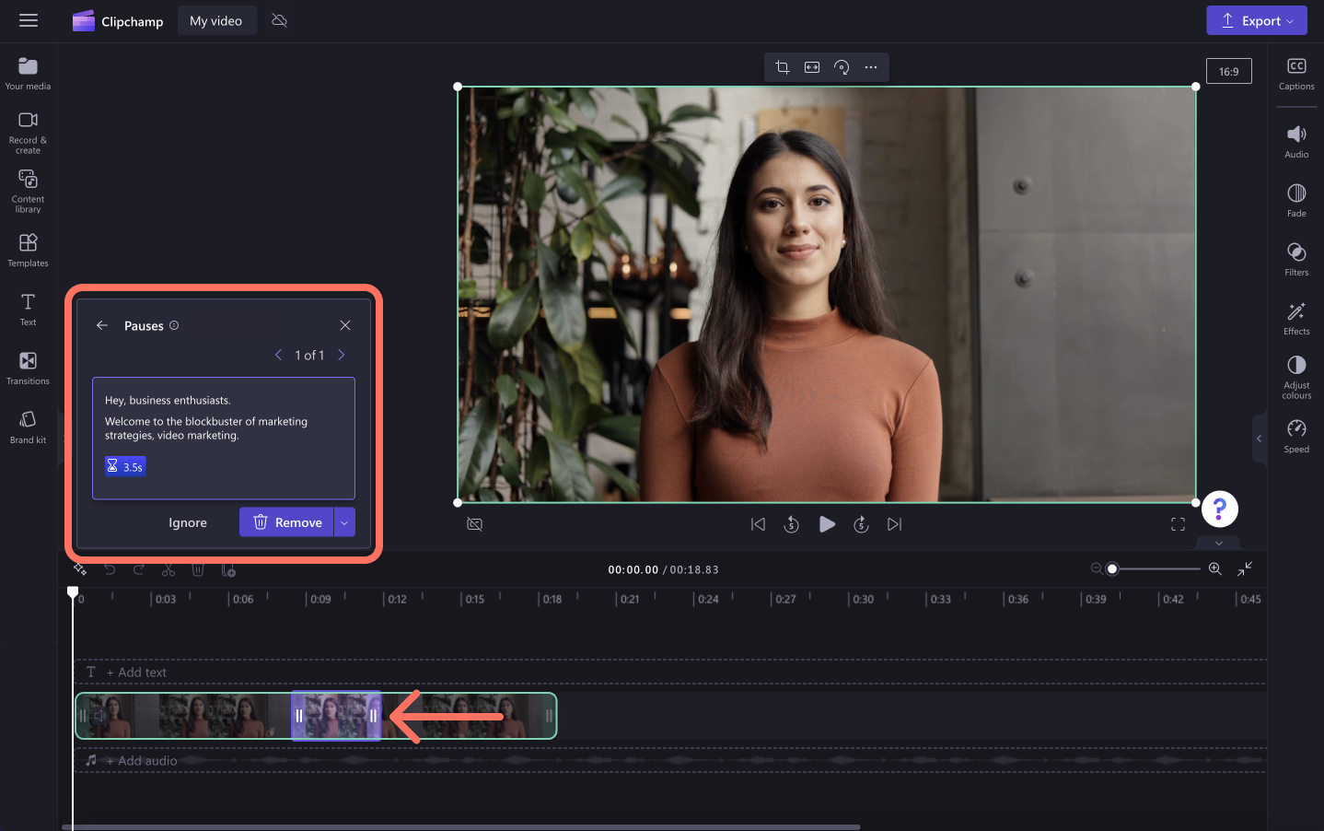The width and height of the screenshot is (1324, 831).
Task: Click the Pauses info icon
Action: (174, 325)
